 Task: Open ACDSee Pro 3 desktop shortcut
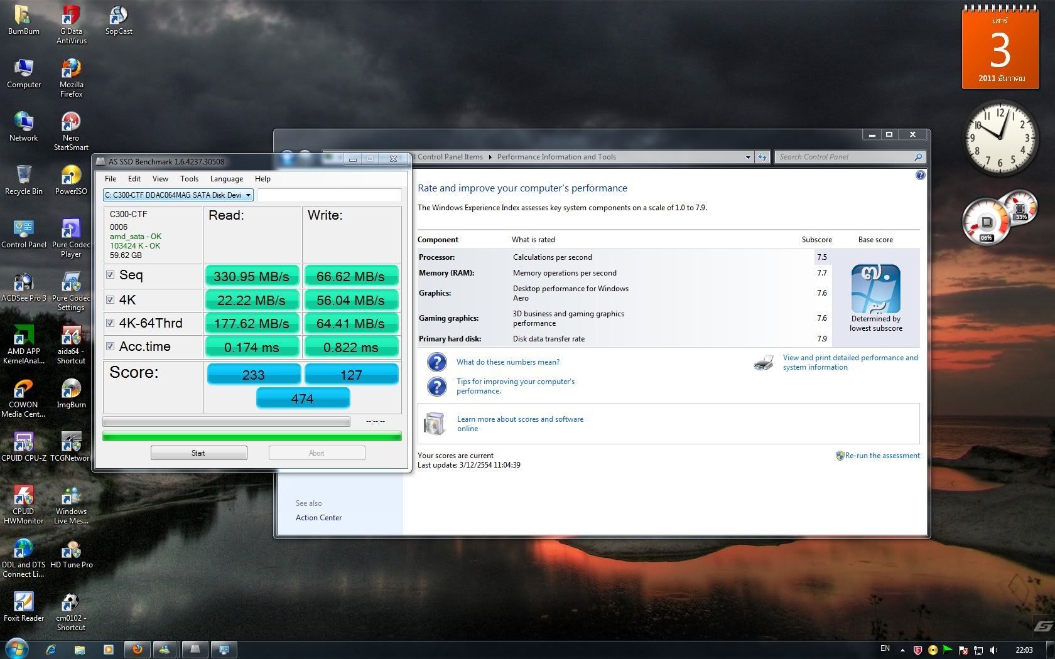[23, 287]
